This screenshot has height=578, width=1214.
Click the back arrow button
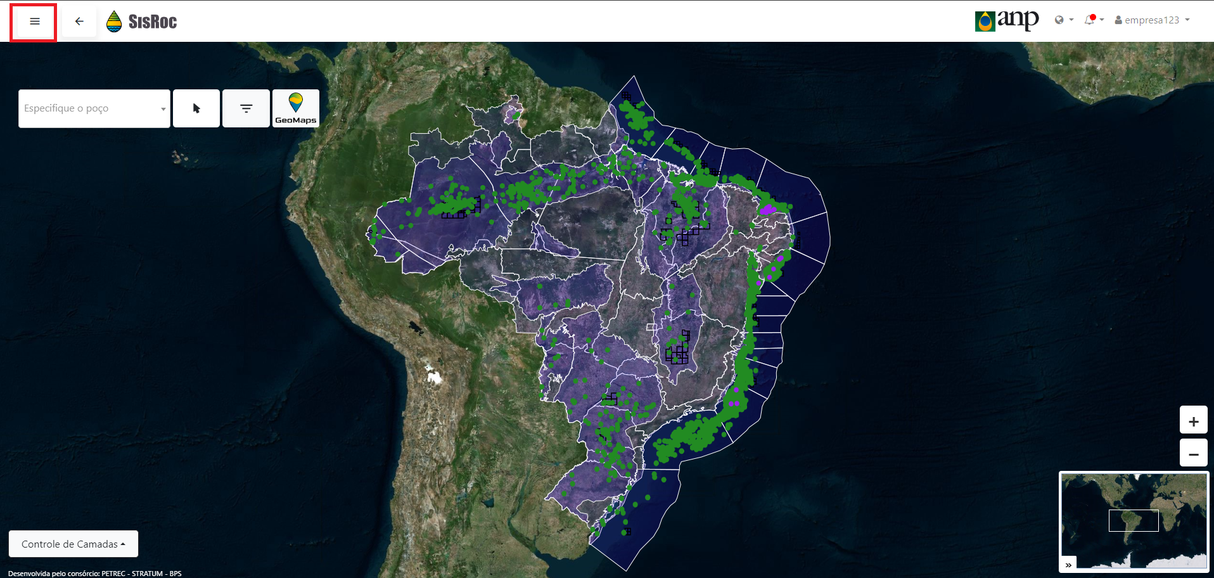pyautogui.click(x=79, y=22)
